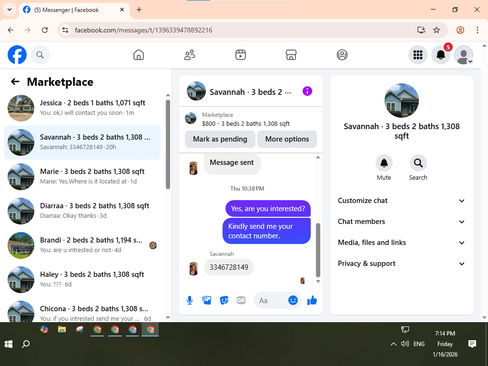Open Chrome three-dot menu

(478, 30)
